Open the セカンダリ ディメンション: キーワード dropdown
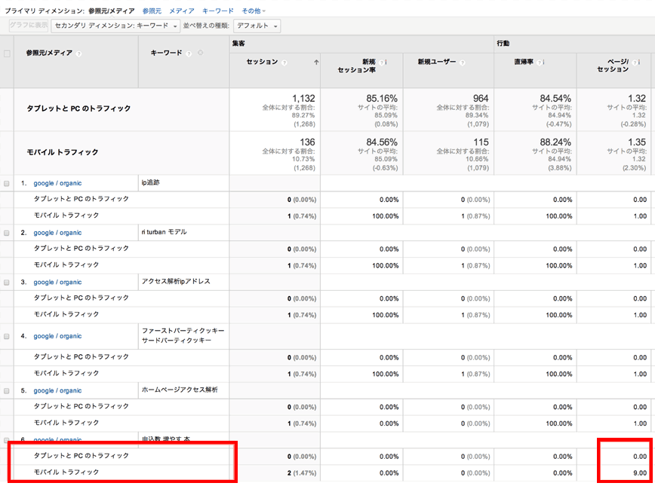Image resolution: width=655 pixels, height=486 pixels. click(115, 26)
